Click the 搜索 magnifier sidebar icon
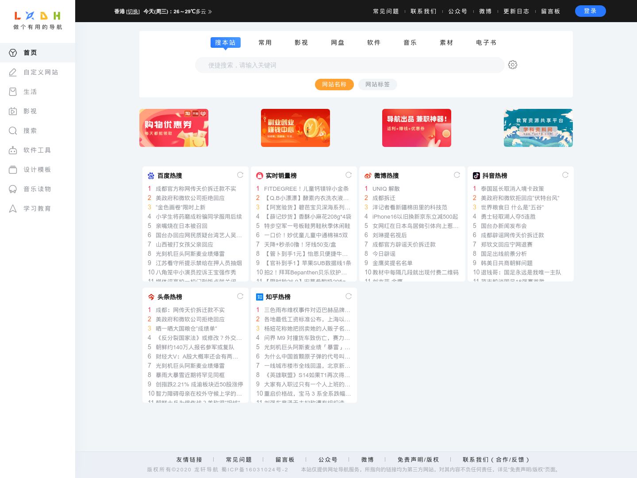The image size is (637, 478). point(13,131)
